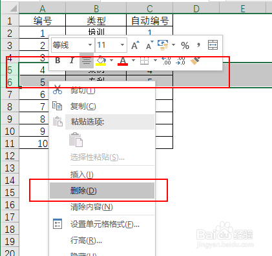Select column E header

243,8
